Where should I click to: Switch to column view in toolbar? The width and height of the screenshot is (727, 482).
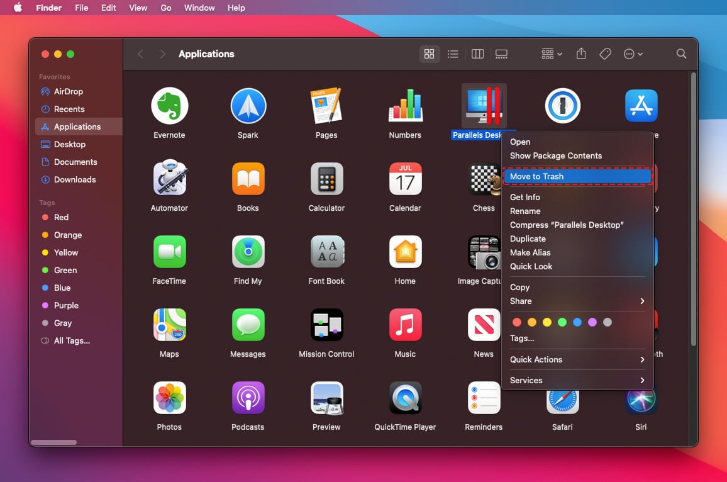pyautogui.click(x=477, y=54)
